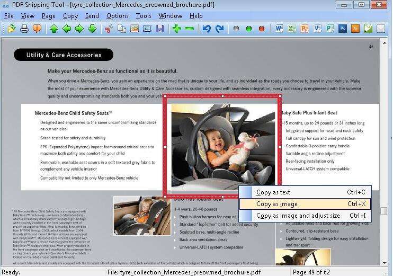
Task: Send snip to Illustrator
Action: [x=355, y=29]
